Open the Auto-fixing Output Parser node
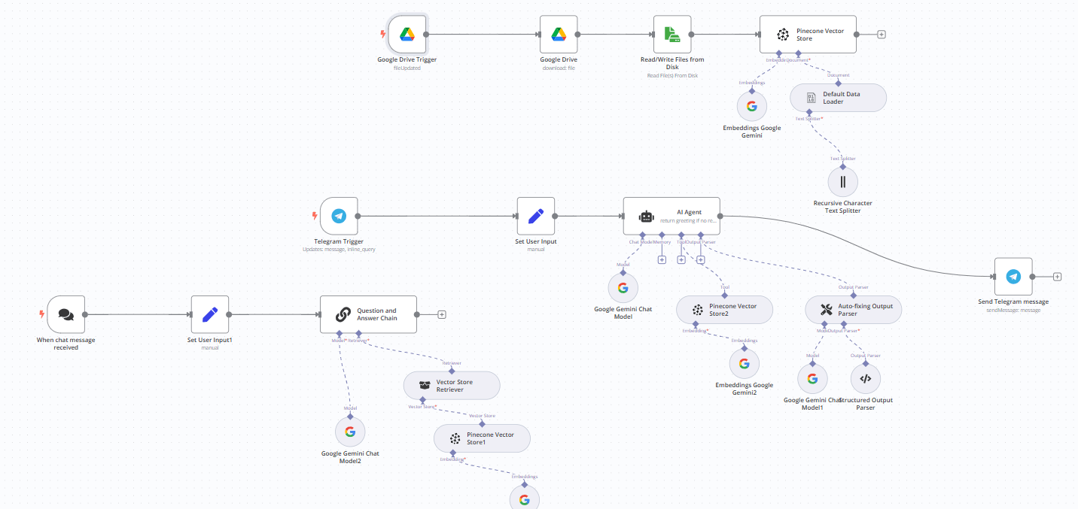Viewport: 1078px width, 509px height. (x=853, y=310)
